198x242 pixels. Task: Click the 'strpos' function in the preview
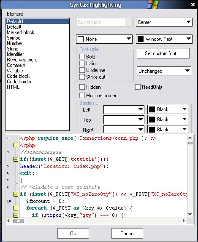tap(53, 215)
